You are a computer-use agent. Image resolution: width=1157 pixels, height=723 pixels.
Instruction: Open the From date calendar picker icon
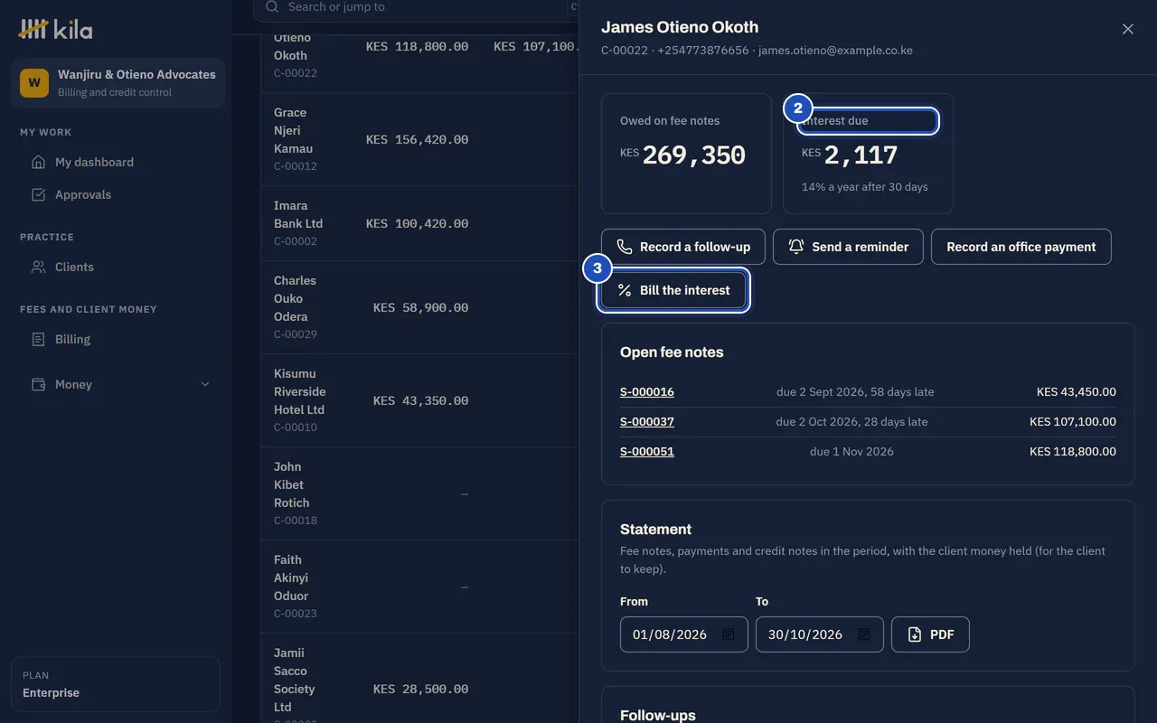coord(729,634)
